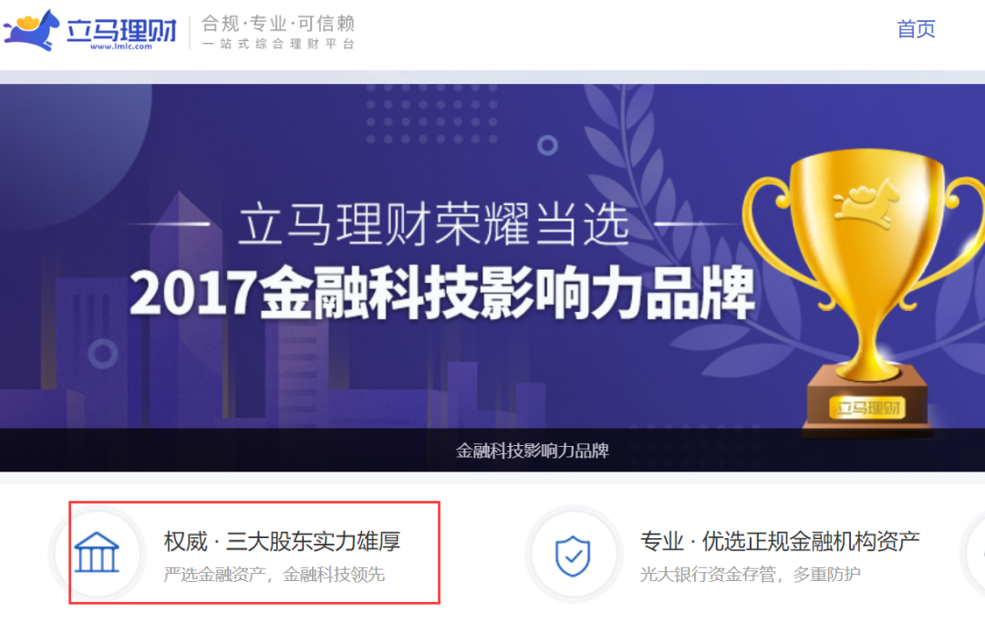Click the 一站式综合理财平台 tagline
The width and height of the screenshot is (985, 623).
coord(278,44)
